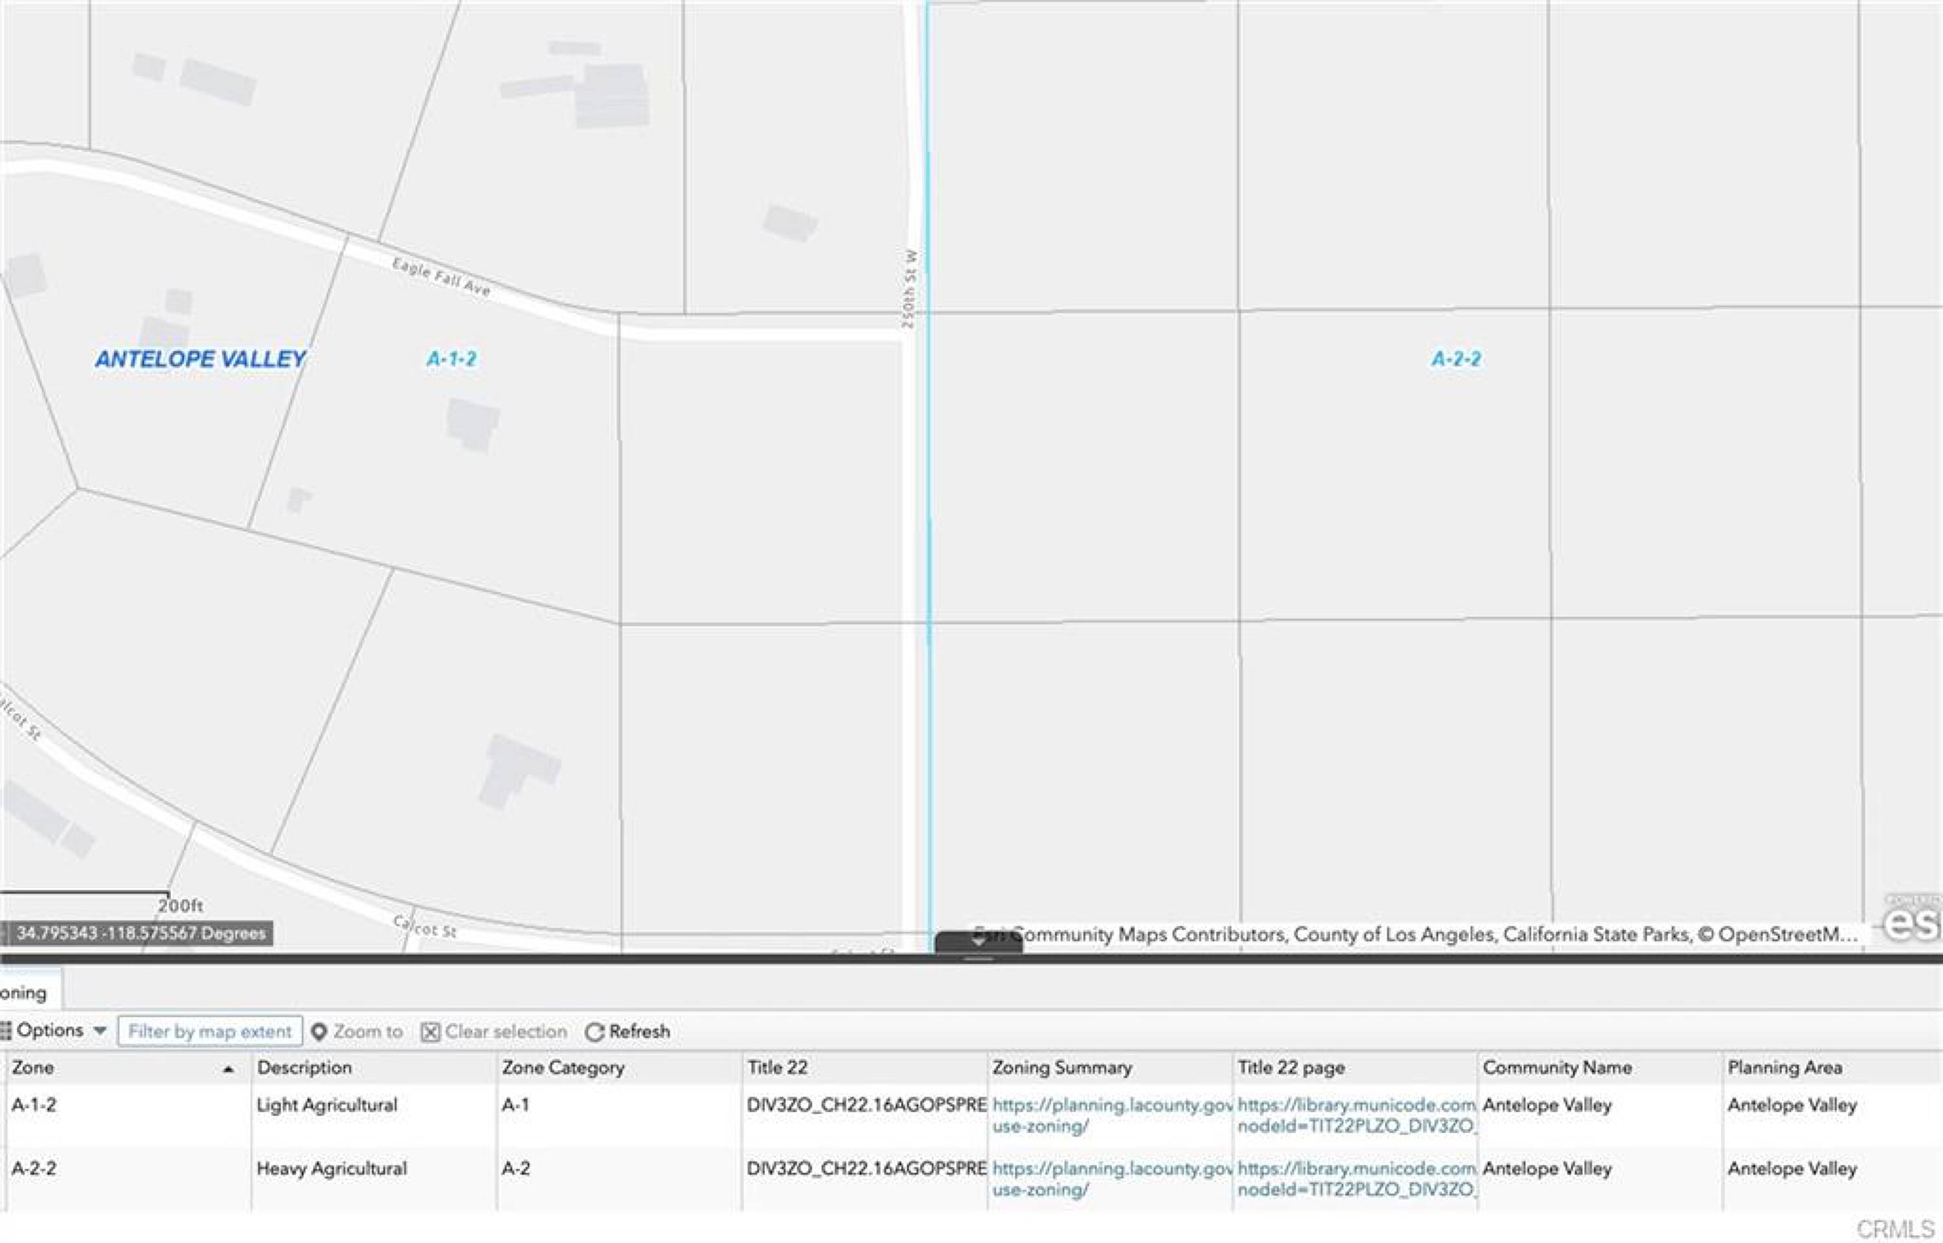The height and width of the screenshot is (1243, 1943).
Task: Click the Options grid icon
Action: (x=5, y=1031)
